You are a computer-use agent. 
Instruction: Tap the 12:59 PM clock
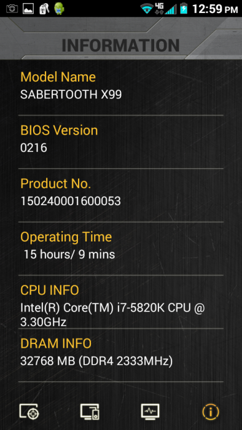215,9
